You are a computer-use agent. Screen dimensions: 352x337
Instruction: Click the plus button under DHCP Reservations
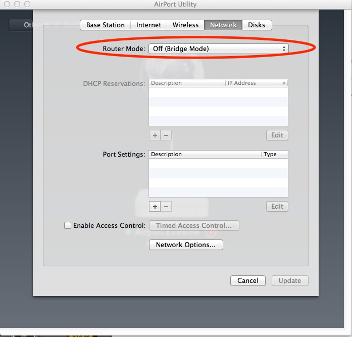point(155,135)
